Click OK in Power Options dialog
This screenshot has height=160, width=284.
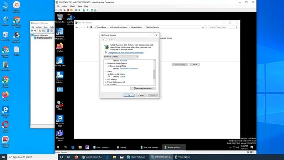[x=129, y=95]
